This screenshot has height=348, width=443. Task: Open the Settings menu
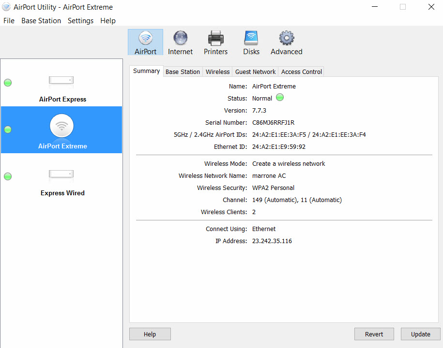point(80,21)
